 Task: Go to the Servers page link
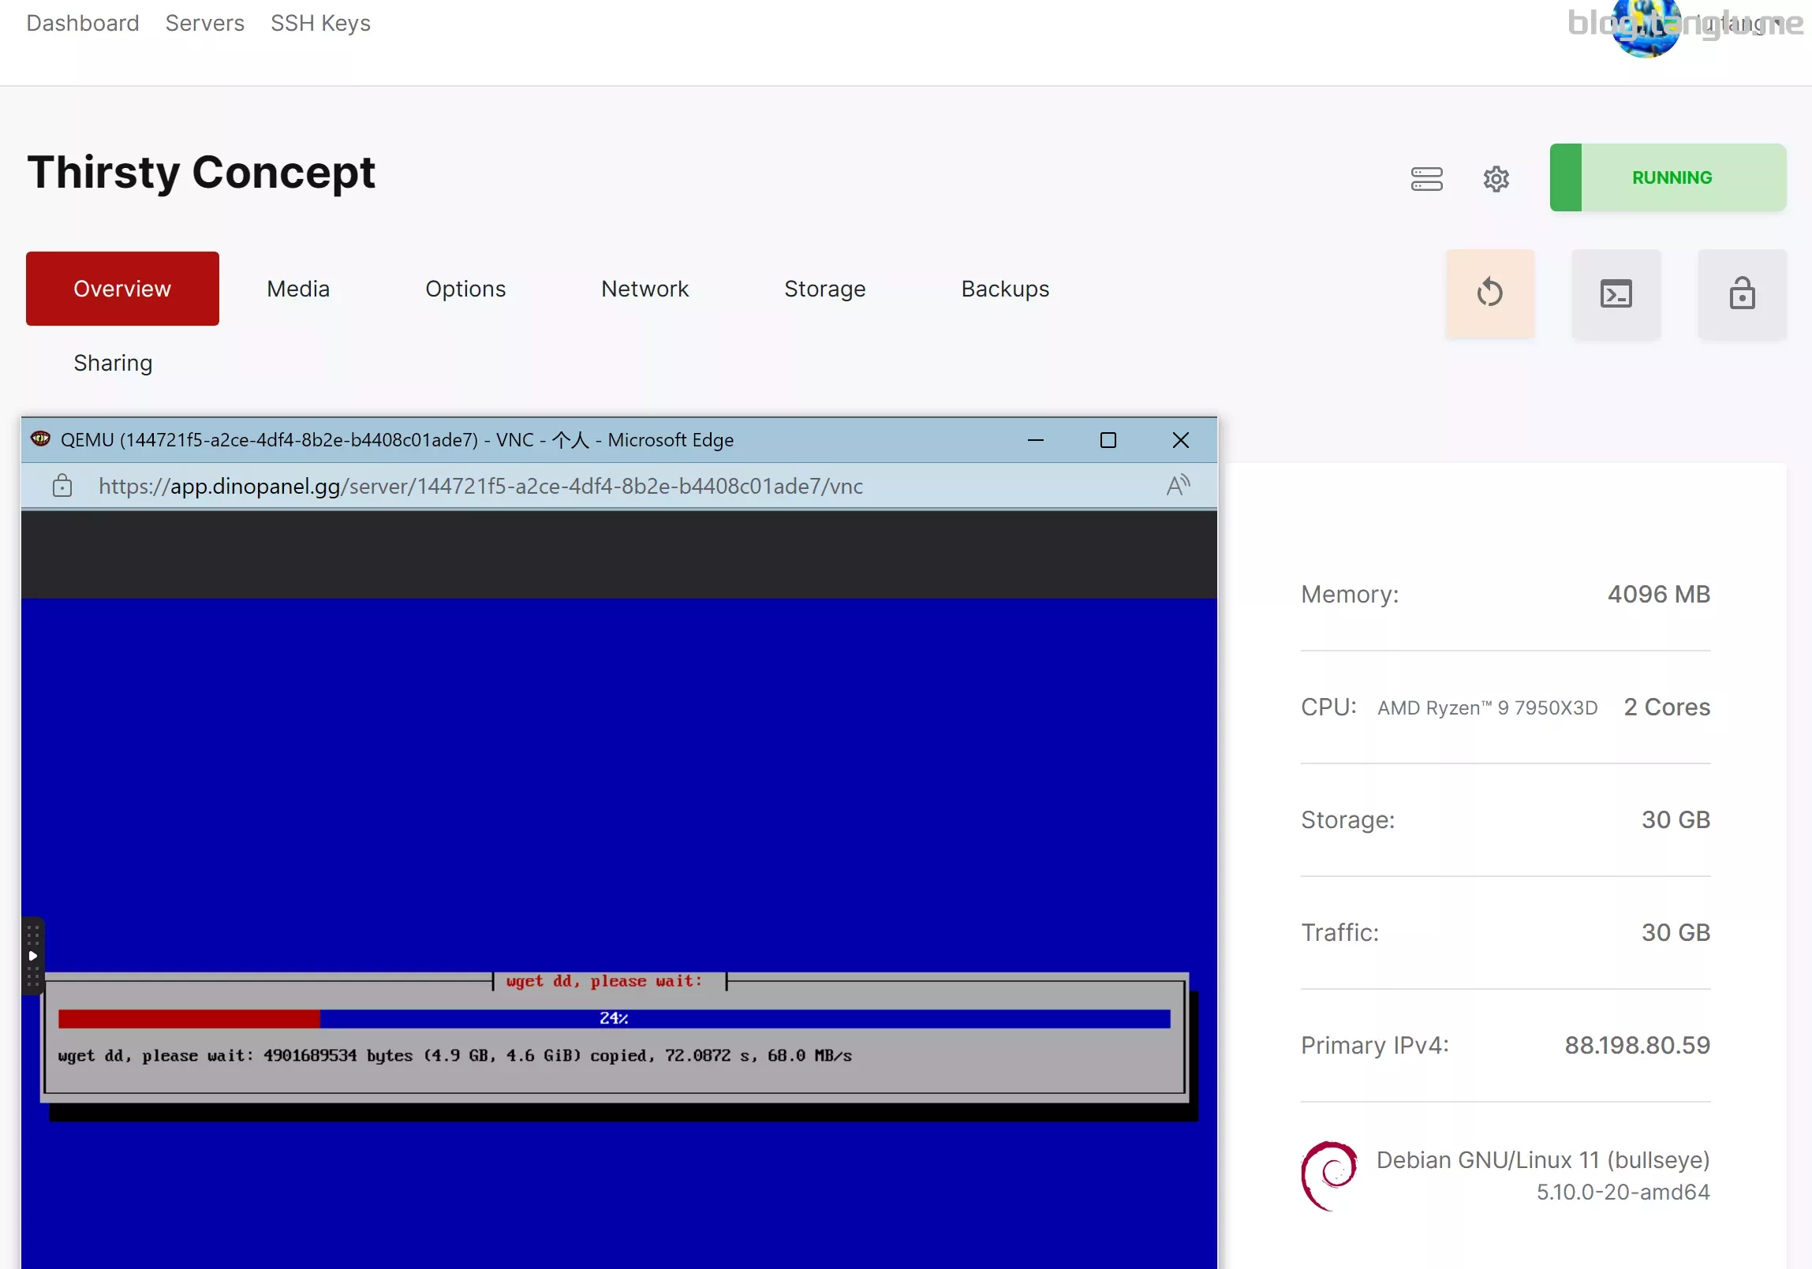pyautogui.click(x=204, y=24)
